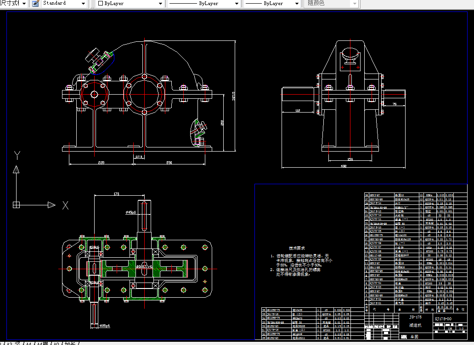474x345 pixels.
Task: Select the 432 overall width dimension
Action: pos(344,166)
